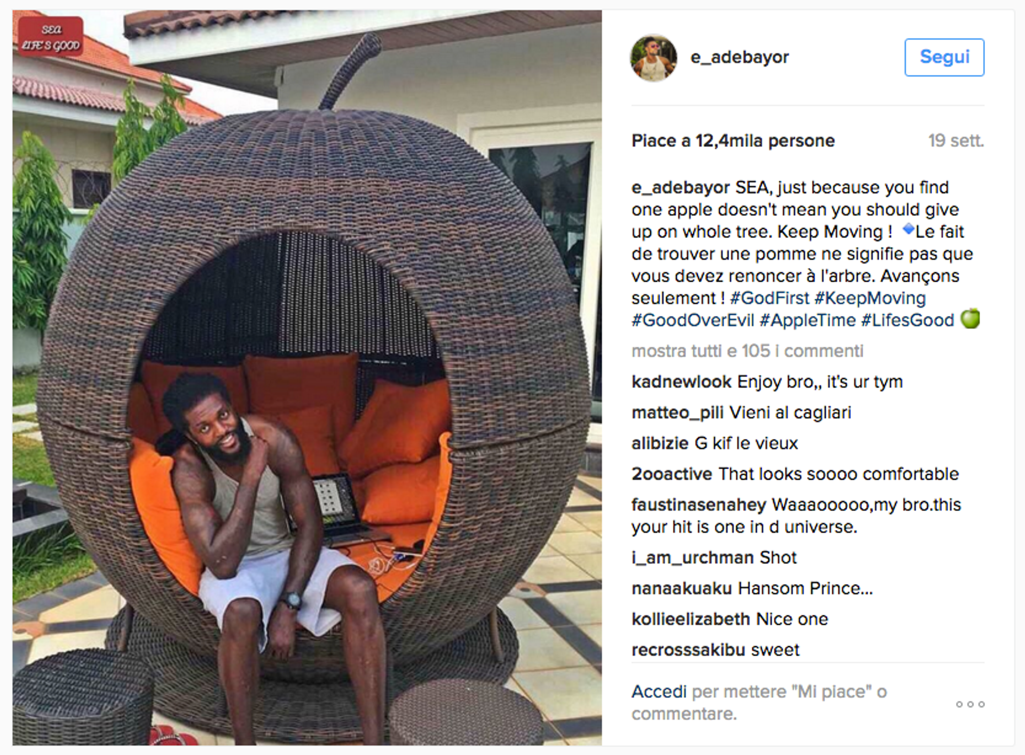Visit commenter faustinasenahey's profile
Viewport: 1025px width, 755px height.
click(x=699, y=505)
